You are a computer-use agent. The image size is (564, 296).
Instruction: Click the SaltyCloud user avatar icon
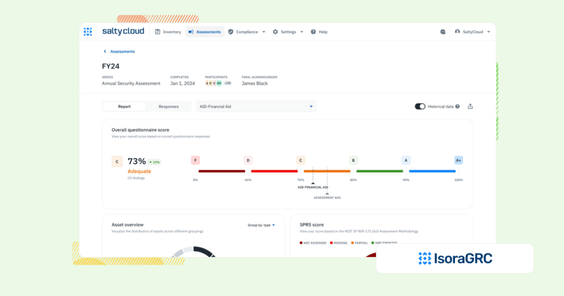(458, 32)
